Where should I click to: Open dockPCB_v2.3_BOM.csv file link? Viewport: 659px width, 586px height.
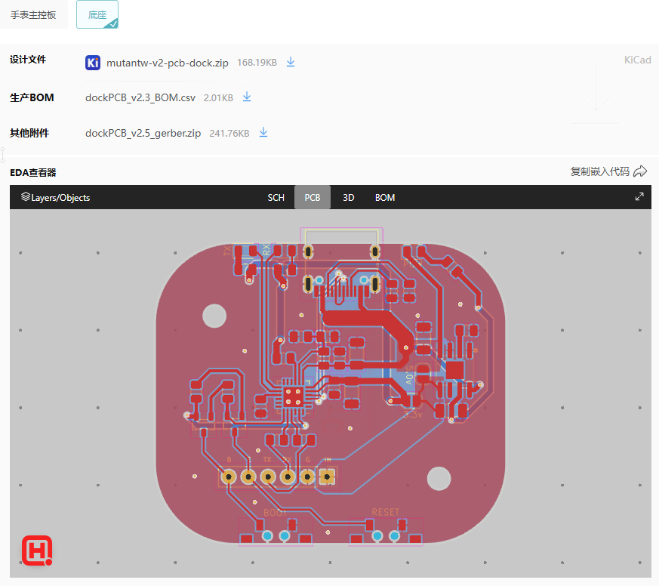(x=140, y=97)
